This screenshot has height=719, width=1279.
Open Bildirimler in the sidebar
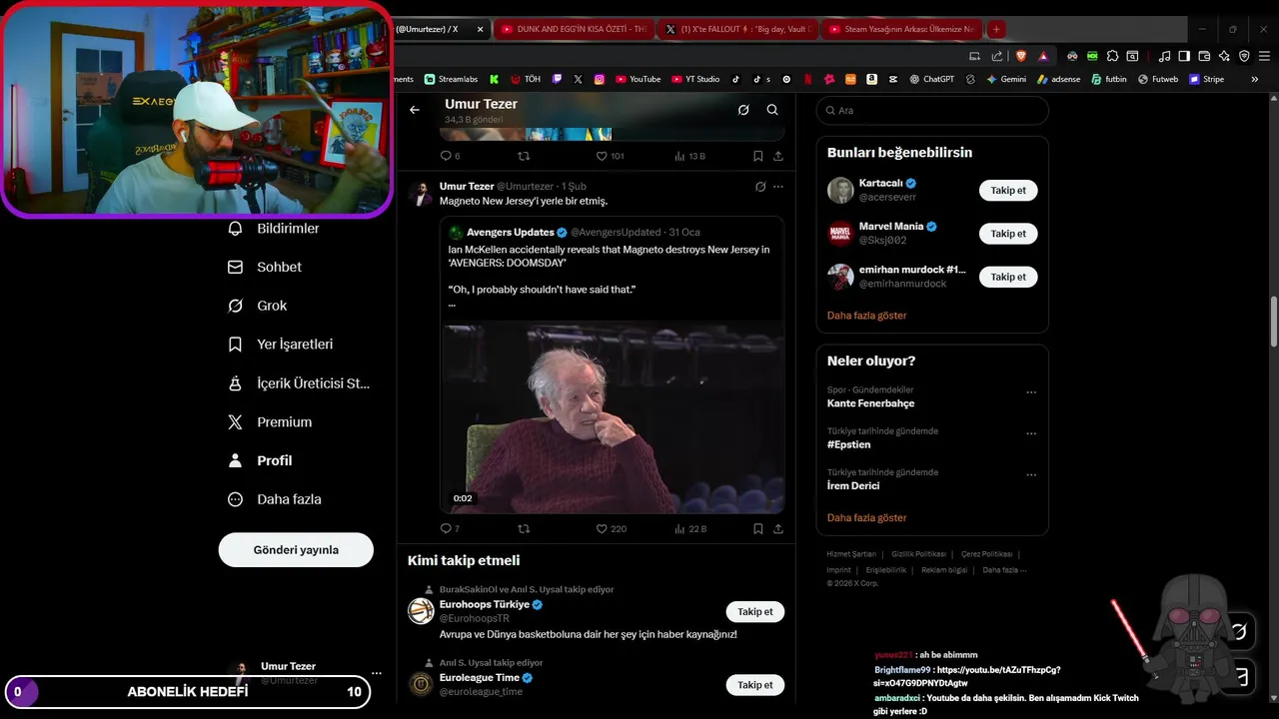click(275, 229)
